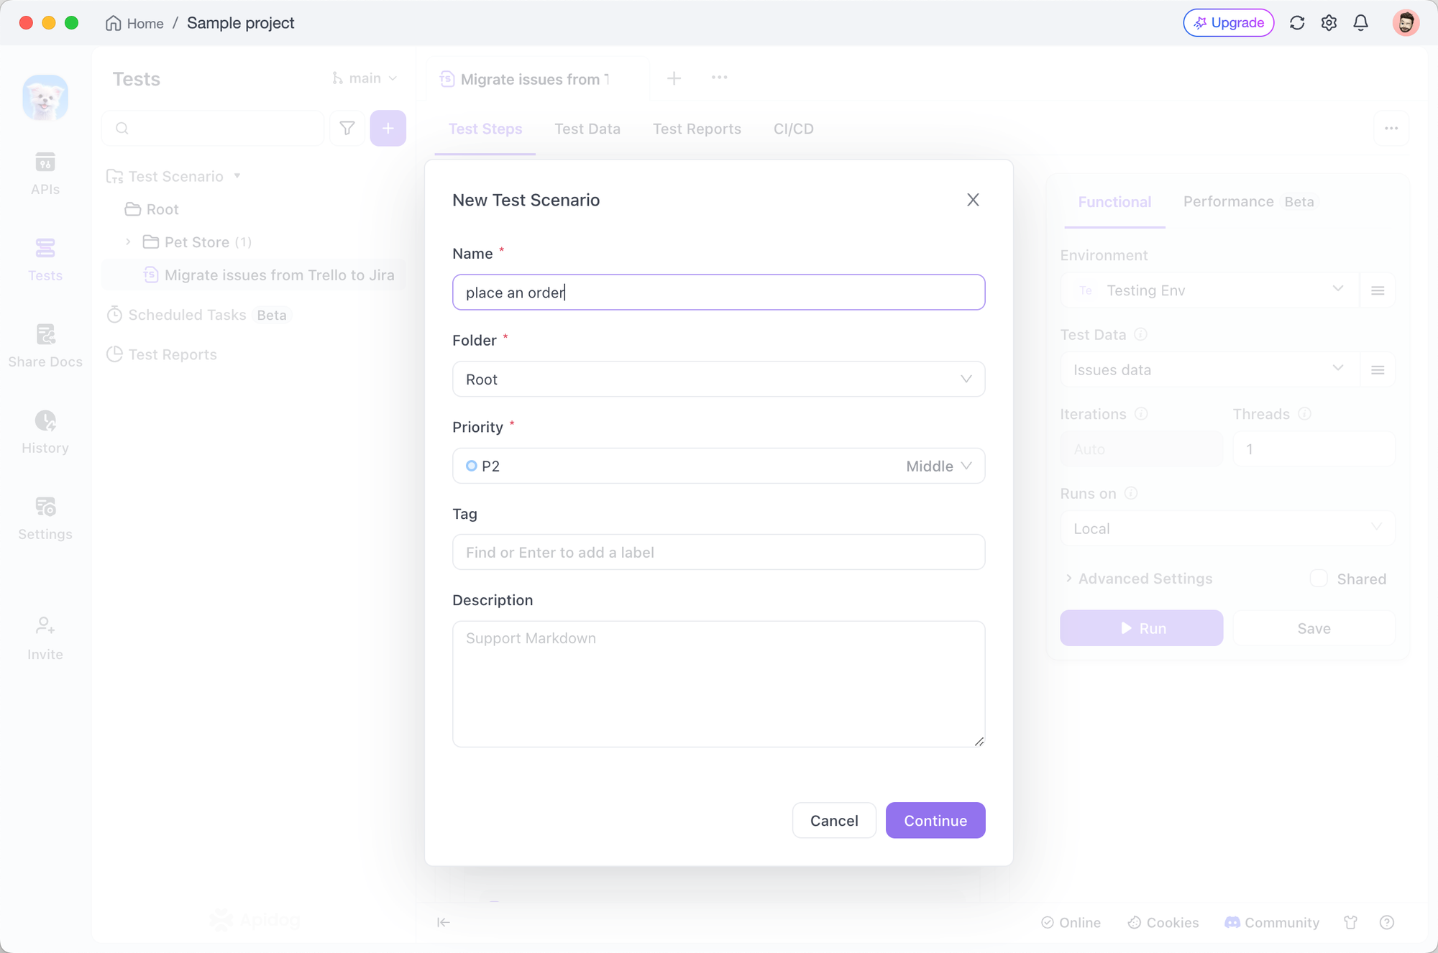Click the refresh sync icon
Image resolution: width=1438 pixels, height=953 pixels.
(x=1297, y=23)
